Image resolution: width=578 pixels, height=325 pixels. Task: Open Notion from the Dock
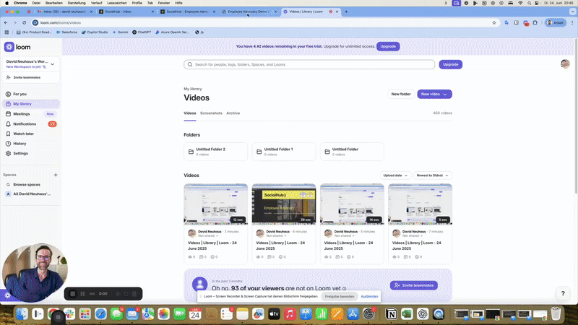pos(391,314)
